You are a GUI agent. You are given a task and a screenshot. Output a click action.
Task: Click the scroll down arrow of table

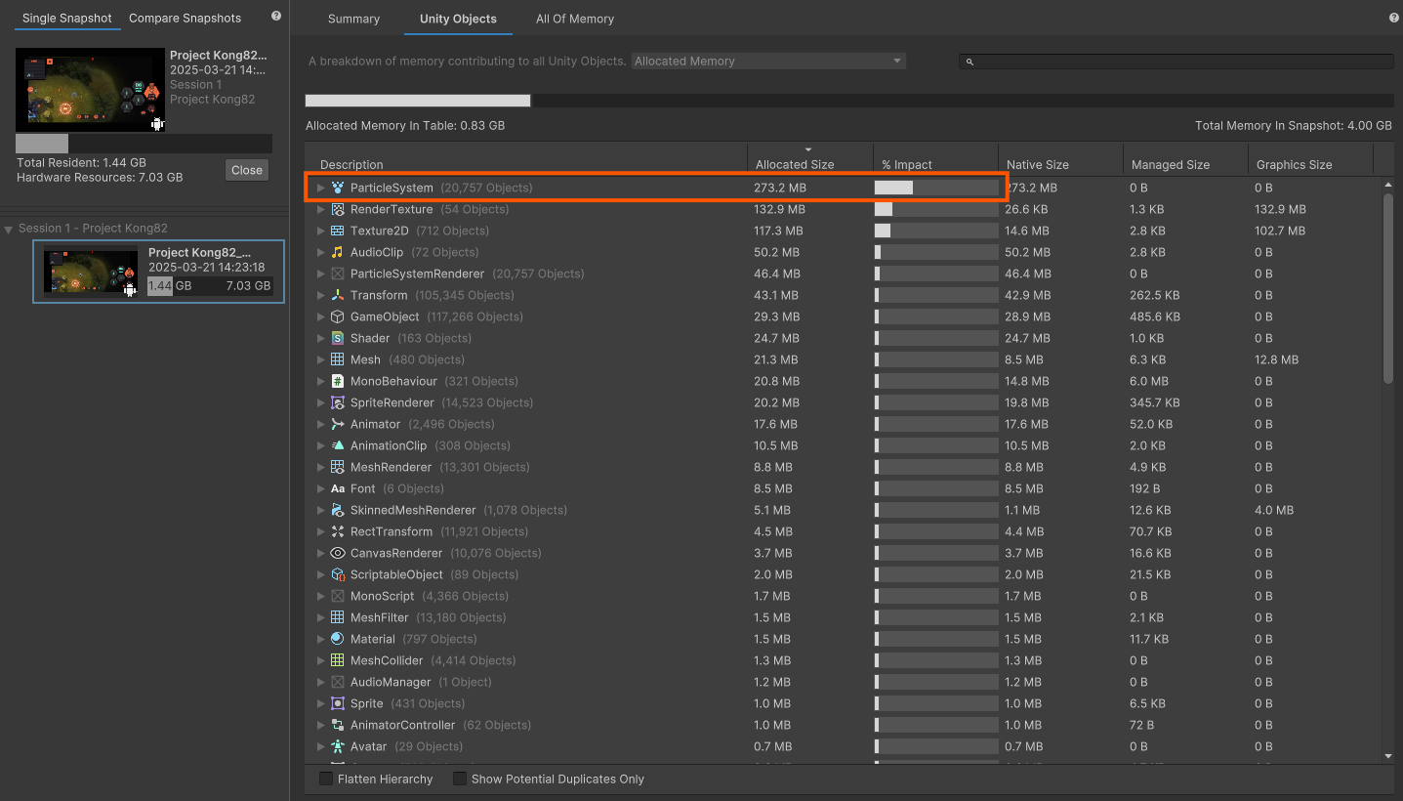[x=1388, y=755]
